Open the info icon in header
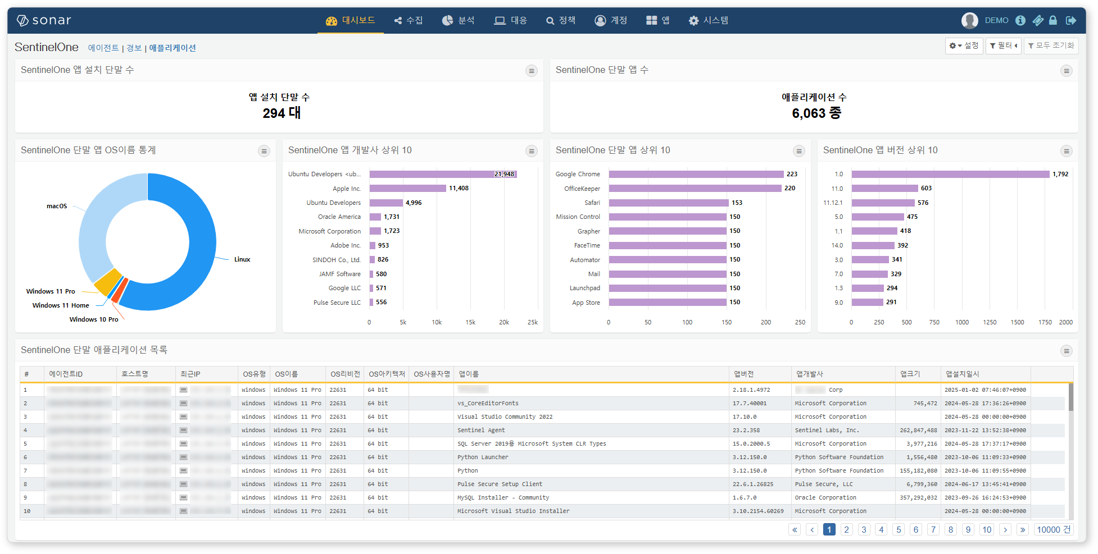1098x554 pixels. (x=1020, y=20)
